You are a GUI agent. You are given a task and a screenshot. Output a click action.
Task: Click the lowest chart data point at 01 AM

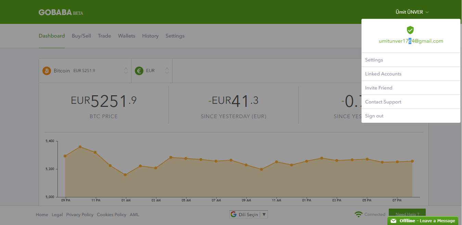click(125, 175)
